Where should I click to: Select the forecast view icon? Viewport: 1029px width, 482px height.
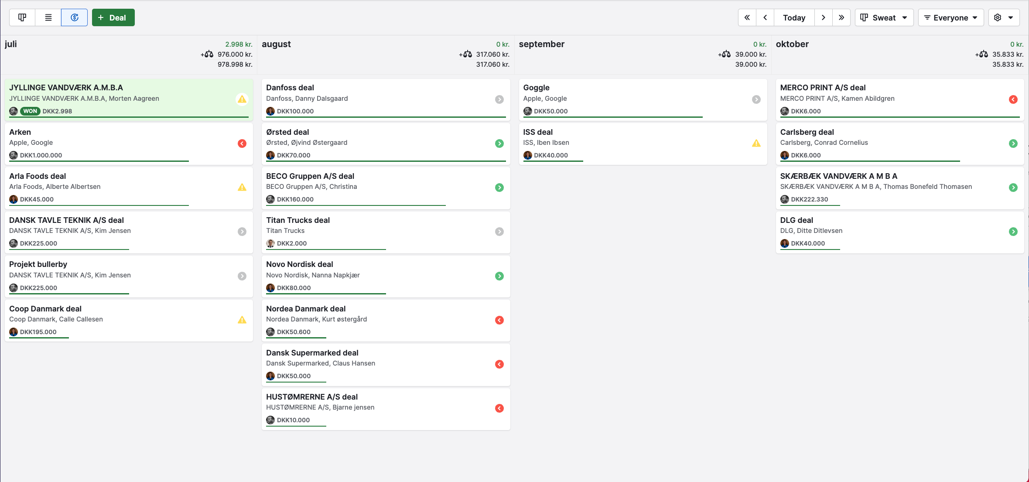(x=75, y=17)
